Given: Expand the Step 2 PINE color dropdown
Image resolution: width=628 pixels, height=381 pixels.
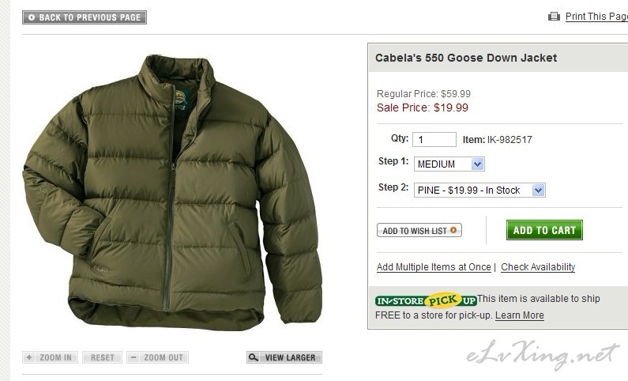Looking at the screenshot, I should 479,190.
